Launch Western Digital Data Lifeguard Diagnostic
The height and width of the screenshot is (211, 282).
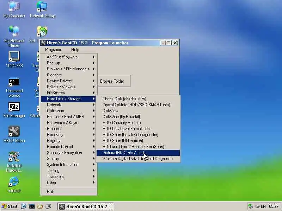138,159
